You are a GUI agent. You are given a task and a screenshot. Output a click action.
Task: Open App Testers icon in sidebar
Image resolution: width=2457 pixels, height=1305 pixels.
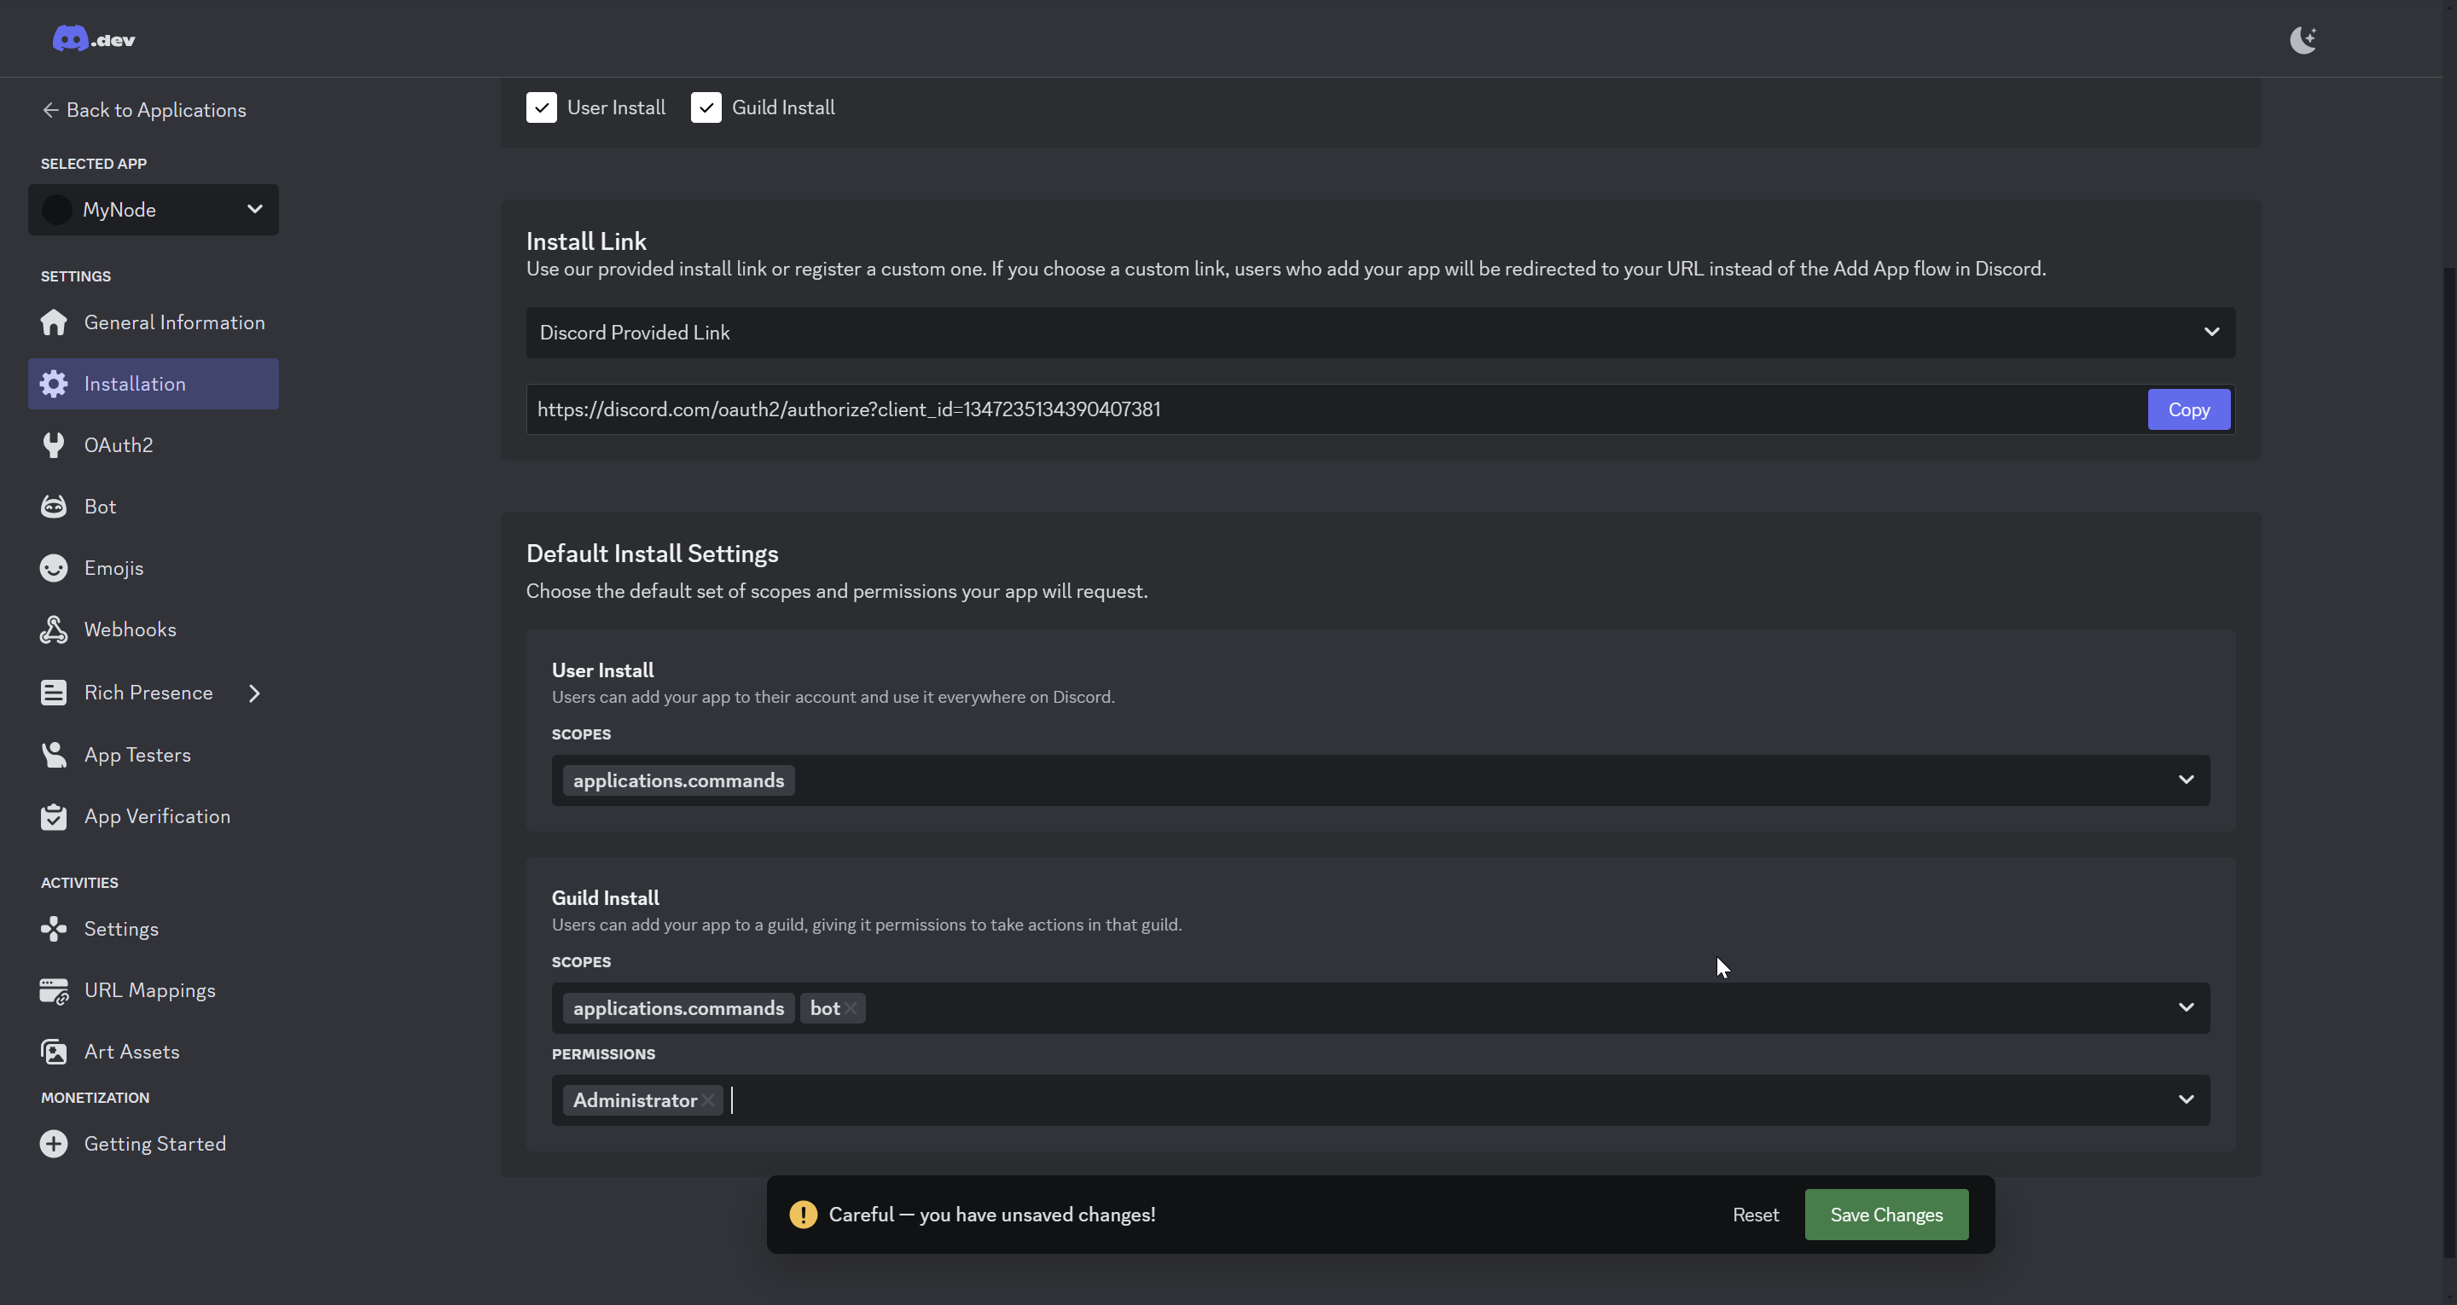(54, 755)
